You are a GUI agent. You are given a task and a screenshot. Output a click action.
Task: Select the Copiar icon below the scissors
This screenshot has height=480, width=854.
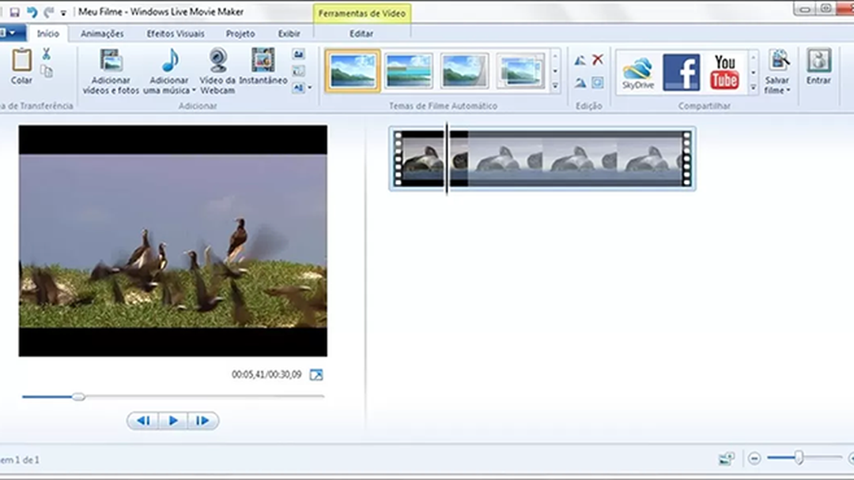click(x=47, y=71)
